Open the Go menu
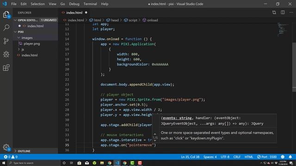The image size is (296, 166). coord(62,4)
